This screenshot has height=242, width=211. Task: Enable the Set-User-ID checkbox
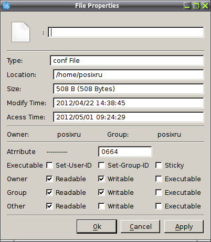click(x=49, y=165)
